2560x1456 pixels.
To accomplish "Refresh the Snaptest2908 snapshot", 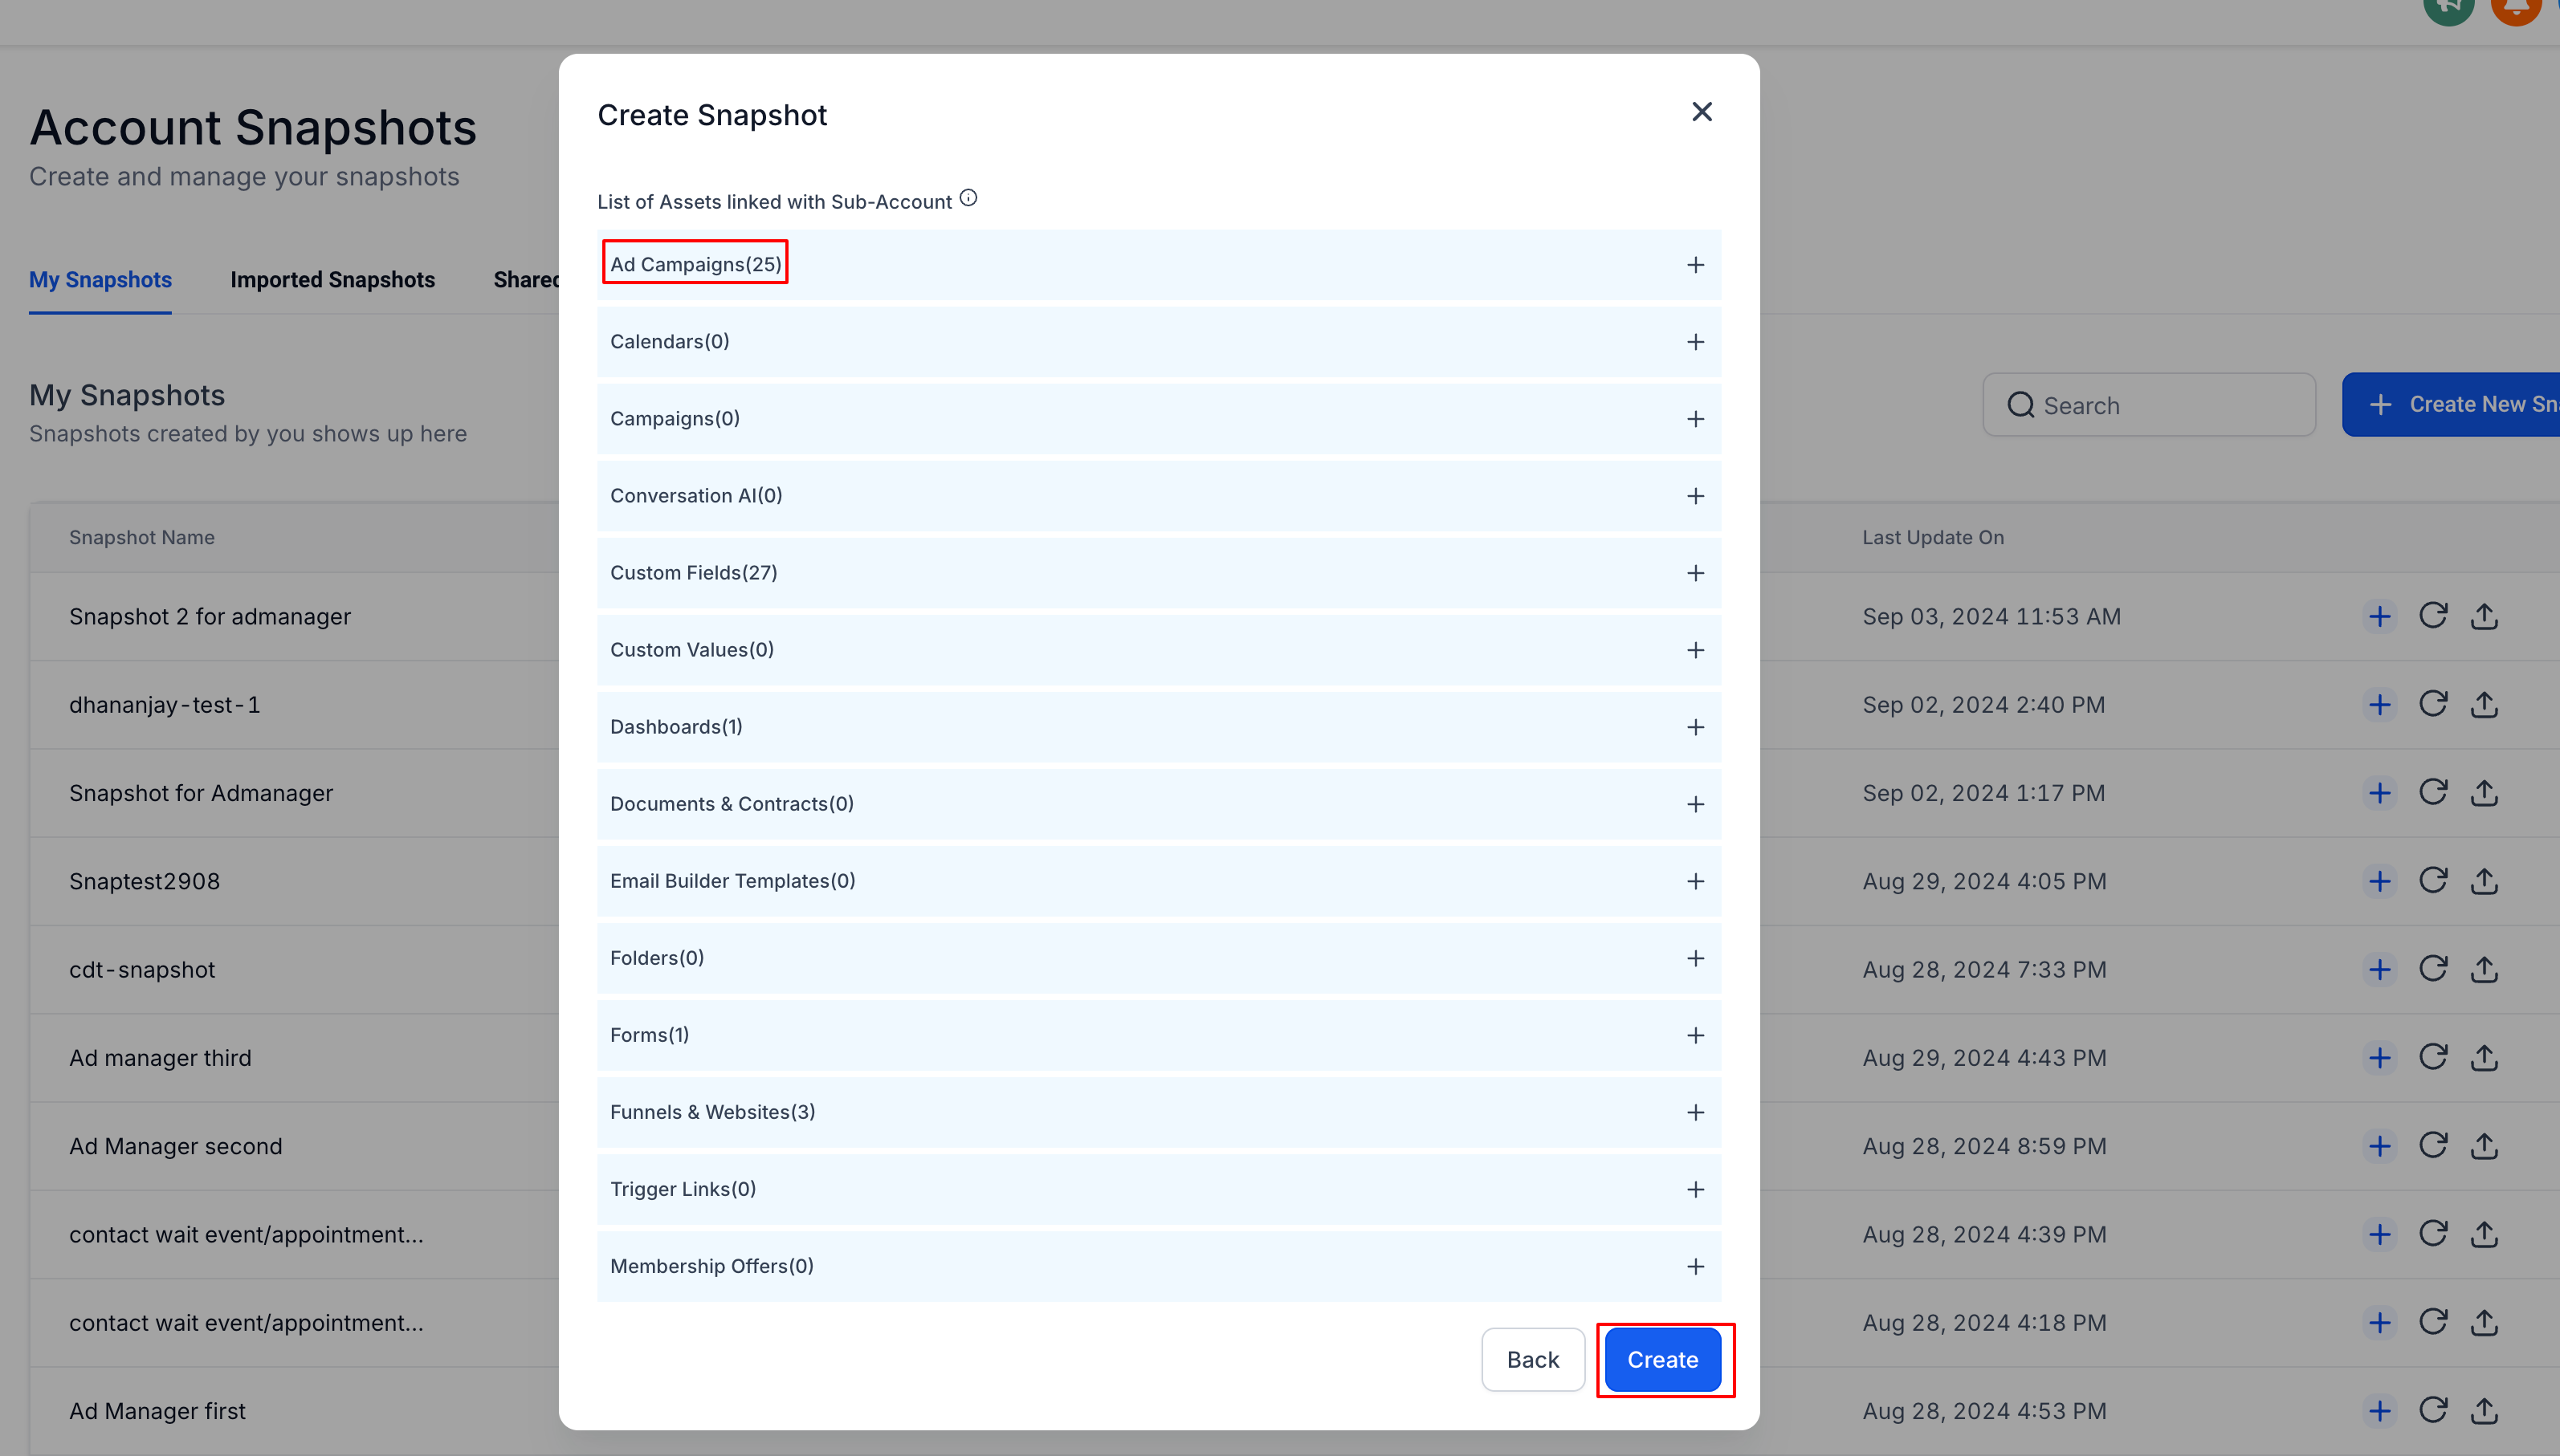I will click(2432, 881).
